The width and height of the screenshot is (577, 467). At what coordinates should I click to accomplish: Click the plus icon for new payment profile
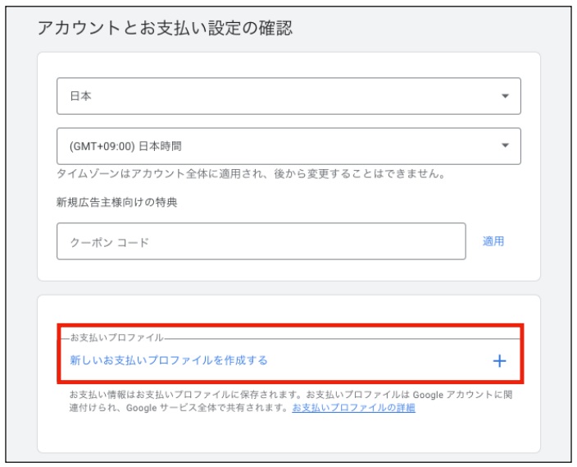[499, 360]
